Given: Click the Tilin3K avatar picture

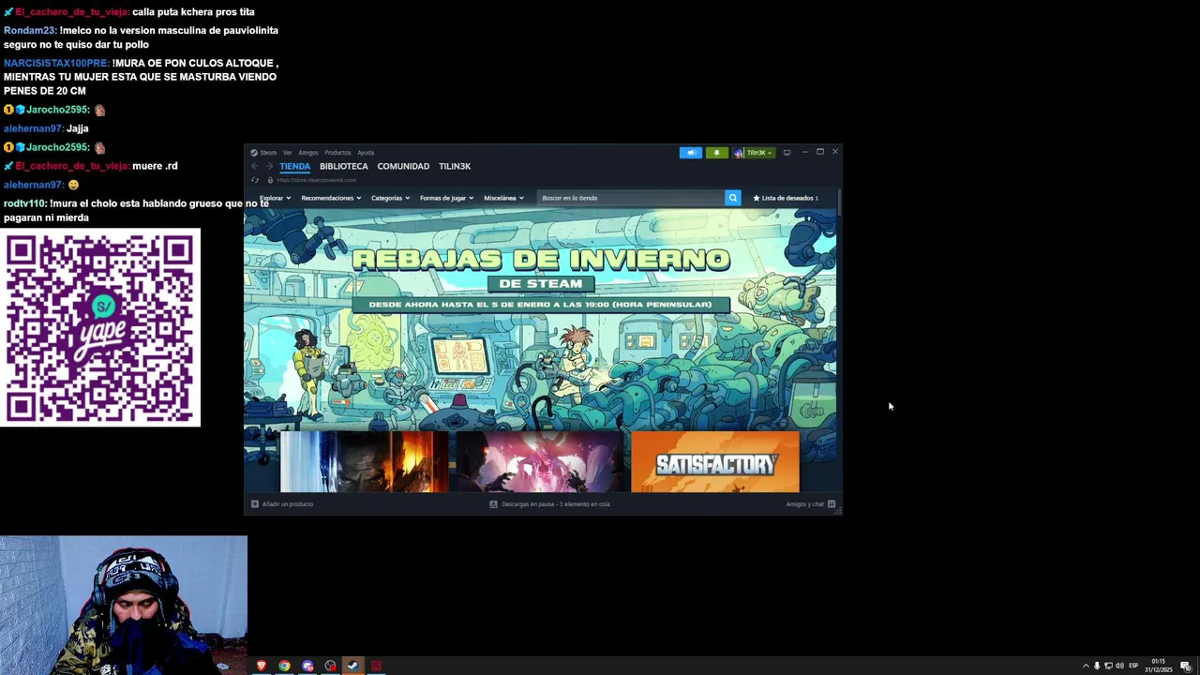Looking at the screenshot, I should tap(739, 153).
